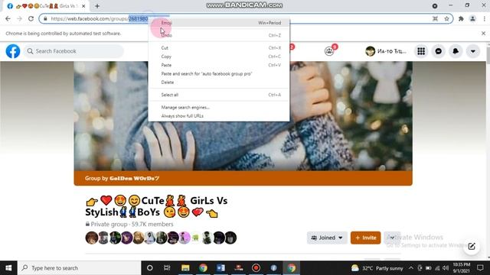
Task: Open a new browser tab
Action: [x=97, y=6]
